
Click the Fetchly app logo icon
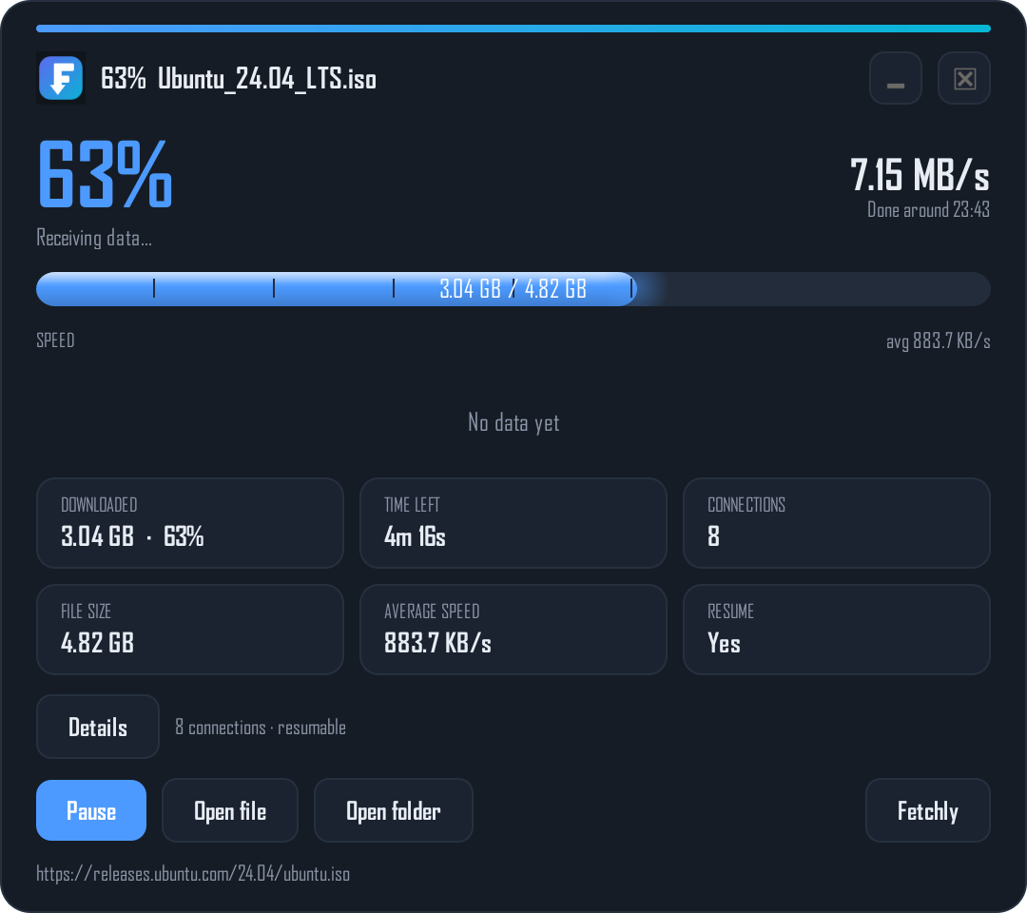click(61, 78)
